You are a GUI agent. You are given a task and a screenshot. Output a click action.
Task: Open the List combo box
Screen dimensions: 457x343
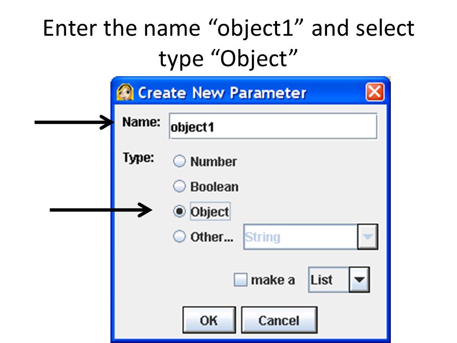pos(339,280)
